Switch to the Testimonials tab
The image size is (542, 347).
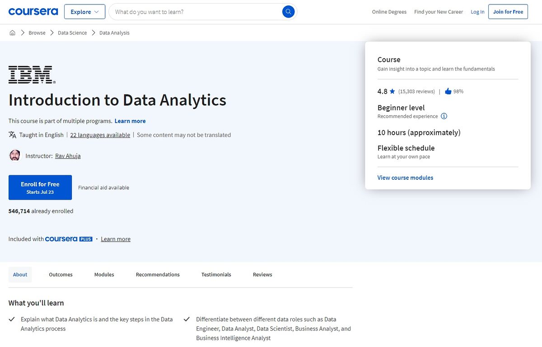click(216, 274)
